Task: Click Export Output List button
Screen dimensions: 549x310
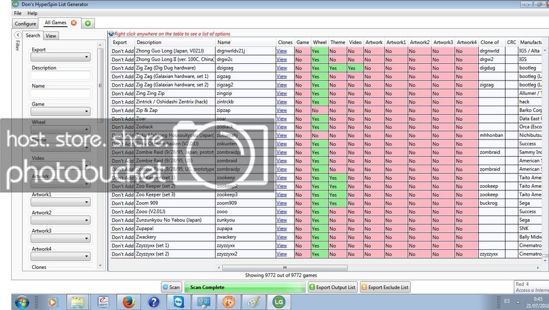Action: pos(332,287)
